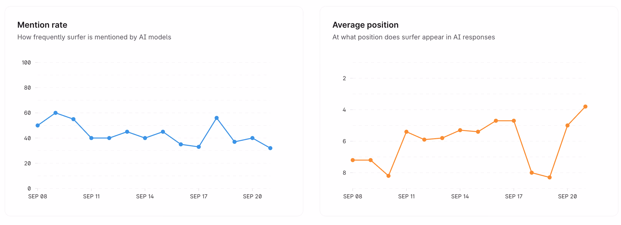Select the blue data point on SEP 20

click(x=252, y=138)
